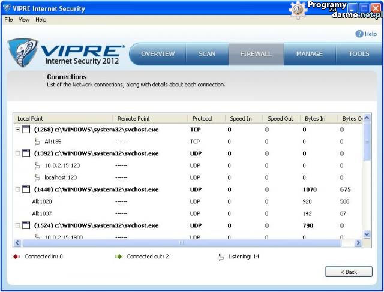Collapse the (1392) svchost.exe tree node
Image resolution: width=384 pixels, height=292 pixels.
(x=17, y=153)
